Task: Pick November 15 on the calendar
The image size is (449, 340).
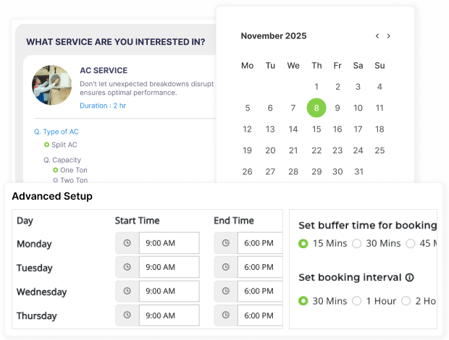Action: coord(316,129)
